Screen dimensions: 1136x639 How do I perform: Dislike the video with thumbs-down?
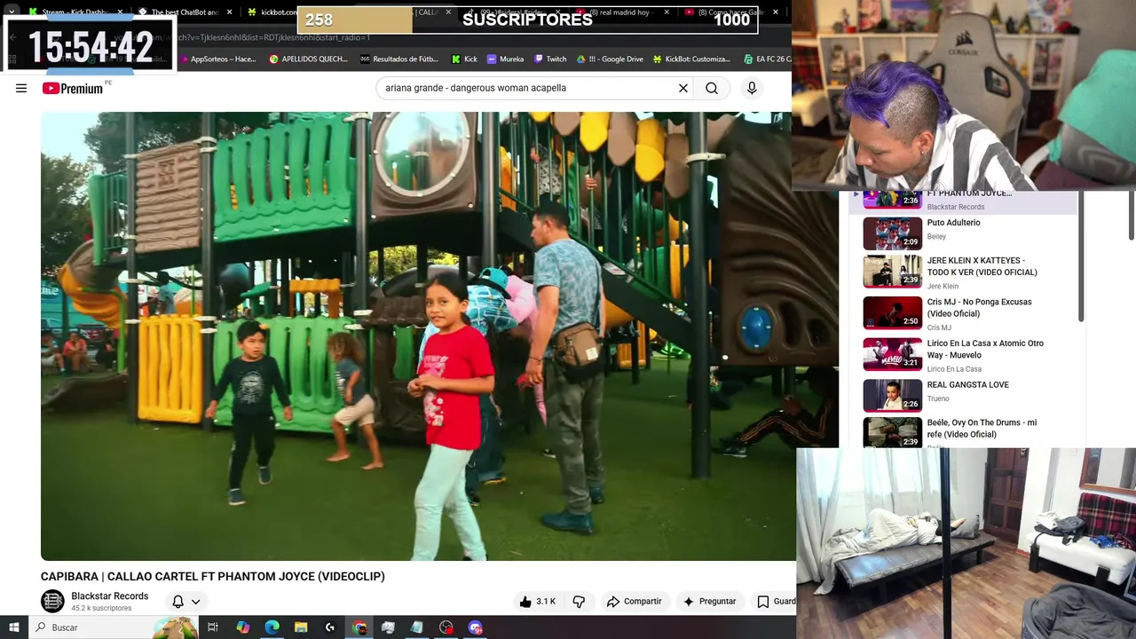[x=579, y=601]
